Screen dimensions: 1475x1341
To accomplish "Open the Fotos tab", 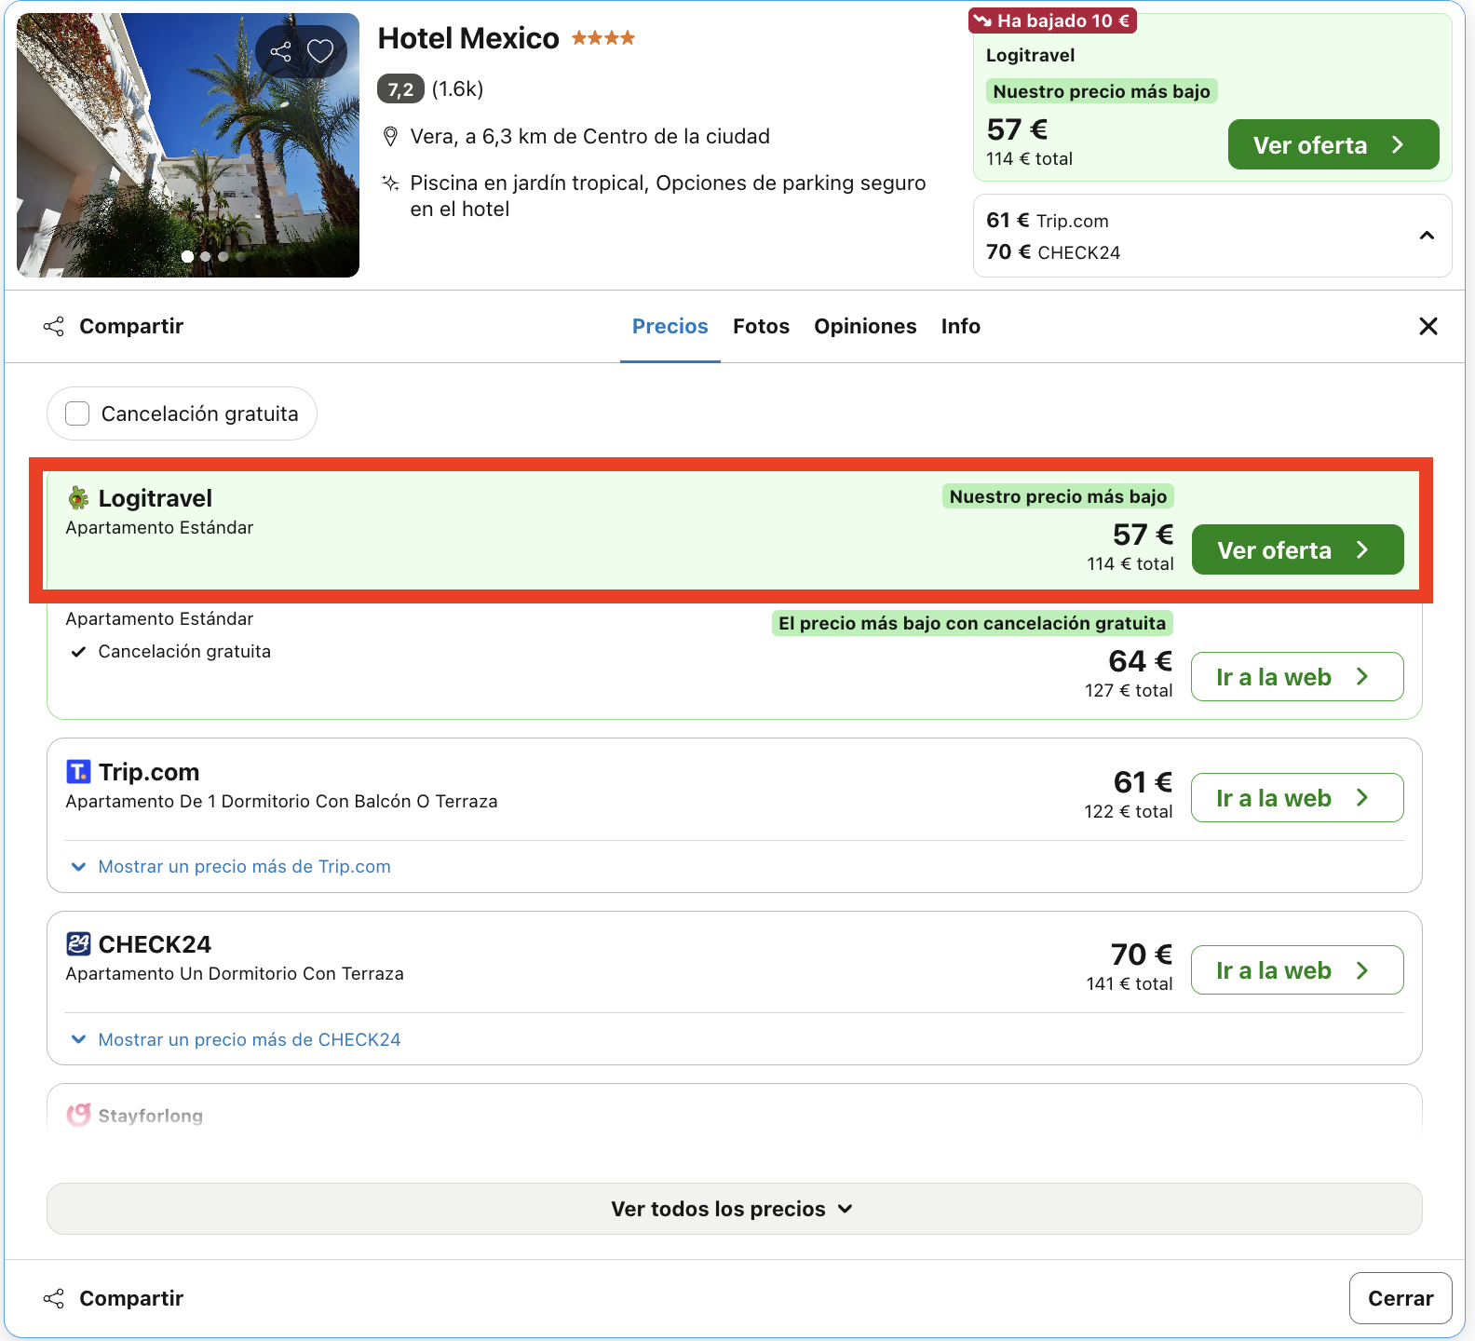I will coord(761,327).
